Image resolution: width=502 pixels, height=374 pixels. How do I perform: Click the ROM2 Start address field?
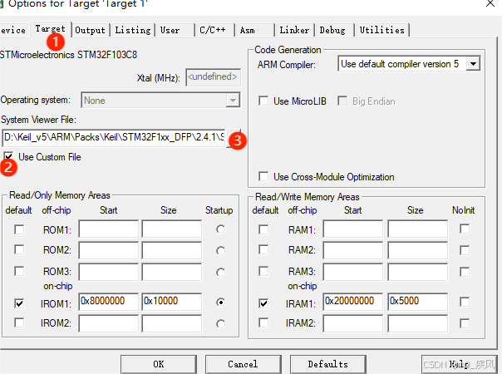109,250
